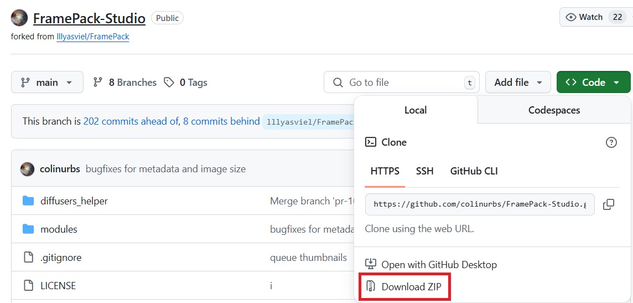Click the help icon beside Clone
This screenshot has width=633, height=303.
pyautogui.click(x=611, y=142)
